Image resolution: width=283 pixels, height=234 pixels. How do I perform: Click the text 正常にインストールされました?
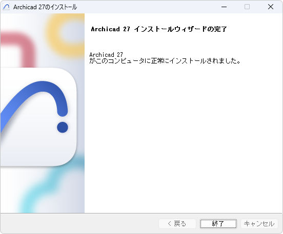click(193, 61)
